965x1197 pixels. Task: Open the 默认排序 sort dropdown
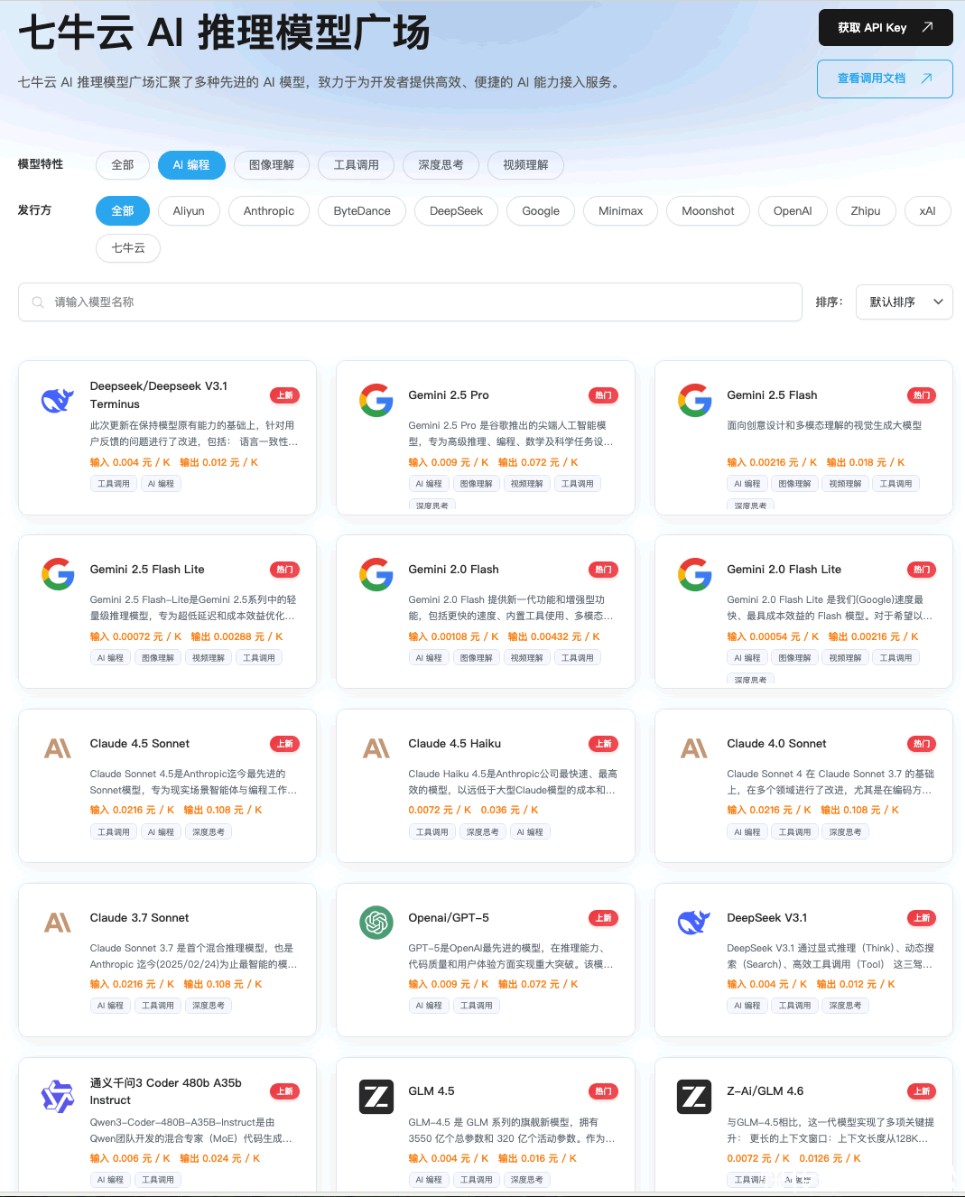coord(904,302)
